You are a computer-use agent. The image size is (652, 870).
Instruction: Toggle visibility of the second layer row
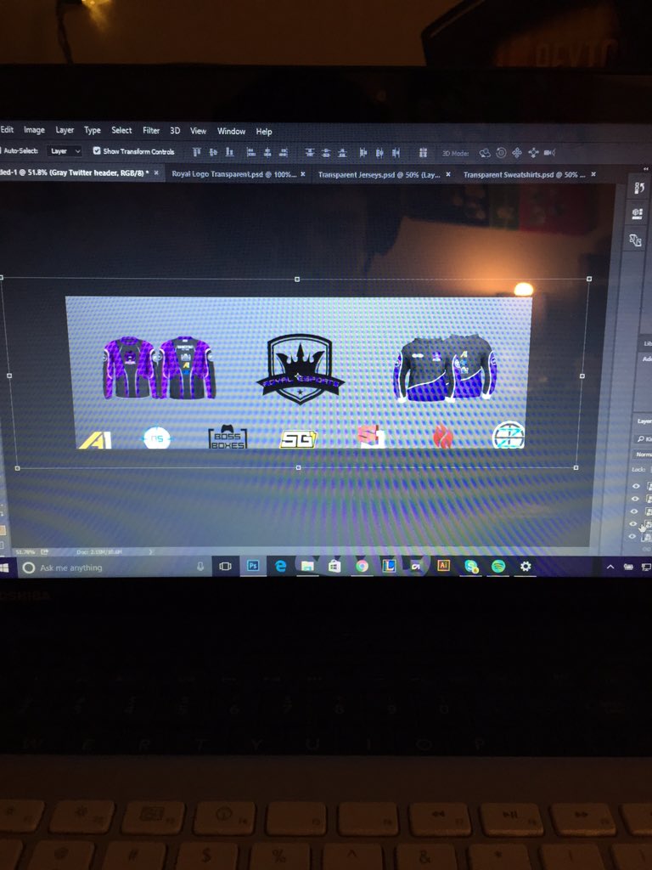(635, 499)
